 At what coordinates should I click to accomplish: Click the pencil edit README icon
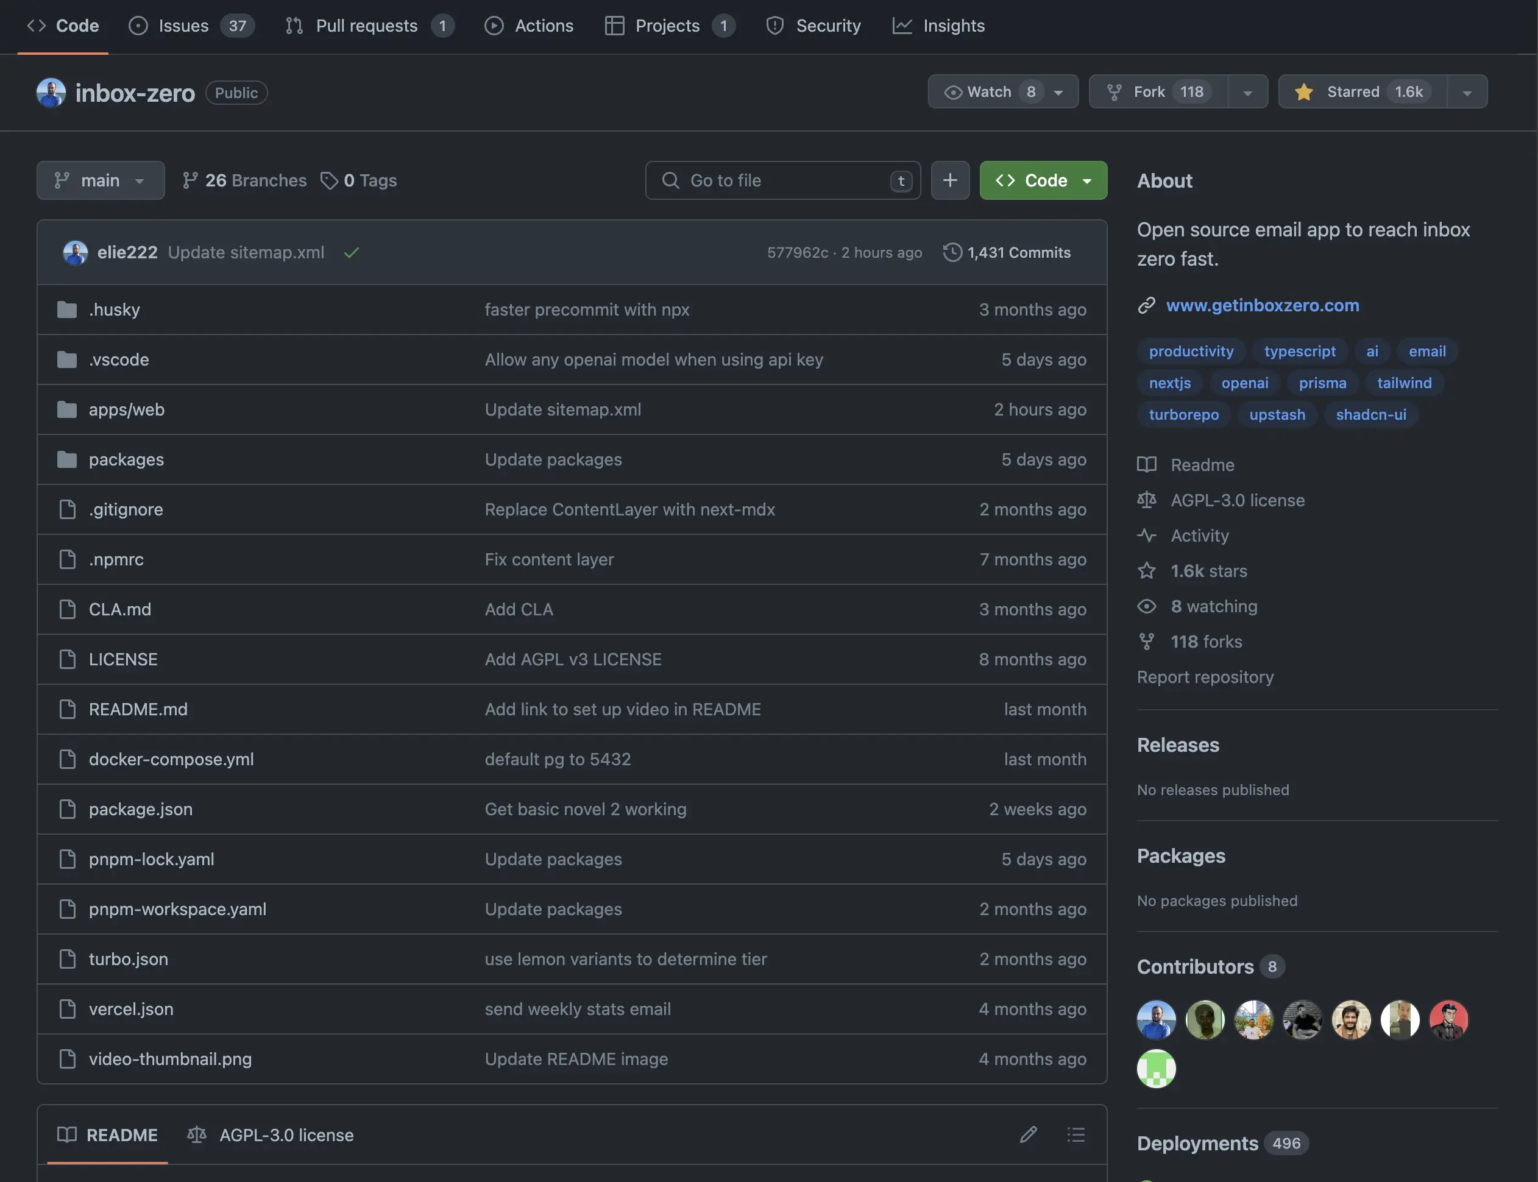pos(1028,1134)
